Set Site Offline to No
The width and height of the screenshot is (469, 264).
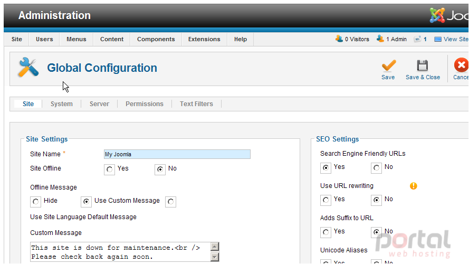(160, 169)
